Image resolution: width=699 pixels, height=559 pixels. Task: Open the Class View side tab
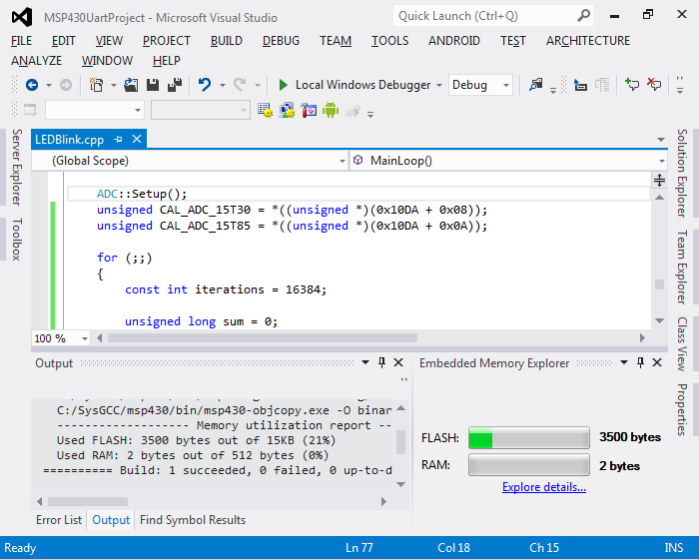click(682, 343)
